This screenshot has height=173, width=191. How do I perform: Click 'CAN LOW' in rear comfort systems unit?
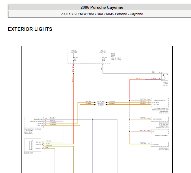40,126
